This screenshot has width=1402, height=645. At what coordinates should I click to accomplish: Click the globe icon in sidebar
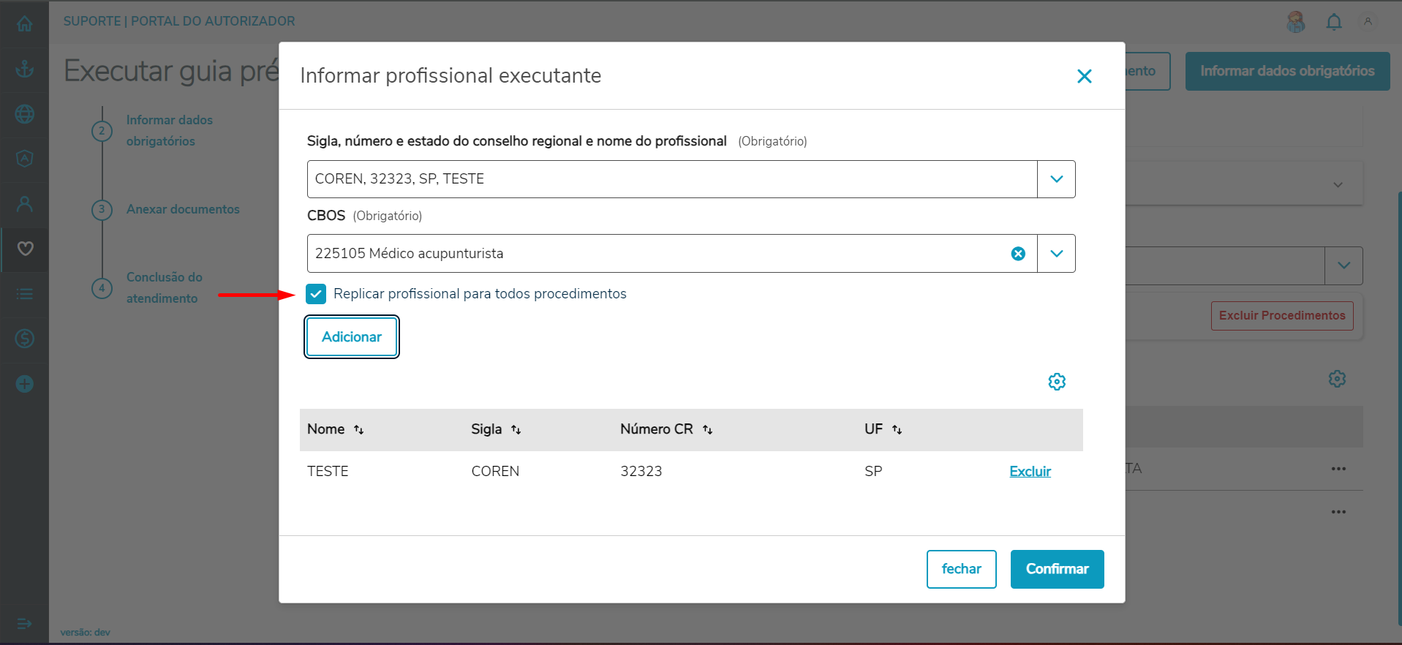point(25,114)
